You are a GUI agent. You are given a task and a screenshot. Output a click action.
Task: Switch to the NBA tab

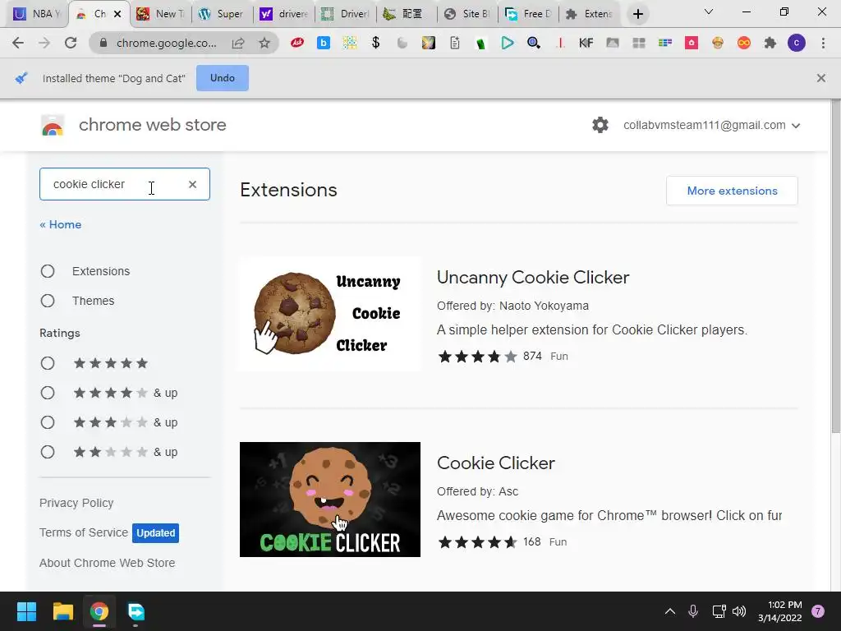(37, 14)
